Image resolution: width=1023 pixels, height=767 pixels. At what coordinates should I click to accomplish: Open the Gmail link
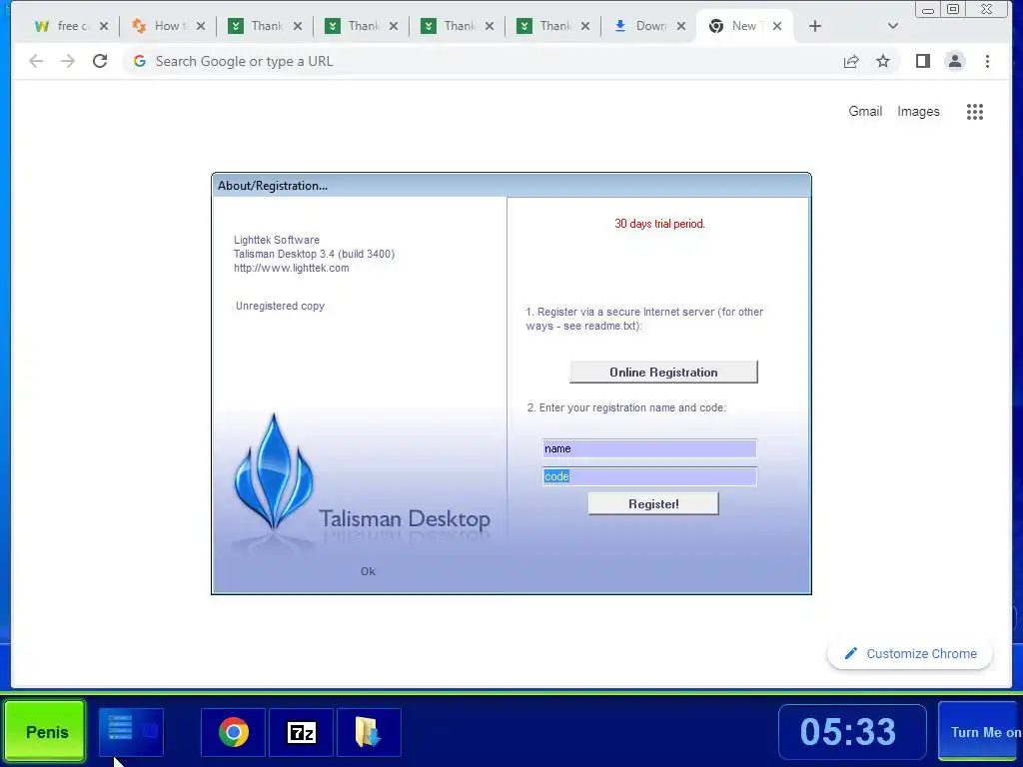pos(865,112)
